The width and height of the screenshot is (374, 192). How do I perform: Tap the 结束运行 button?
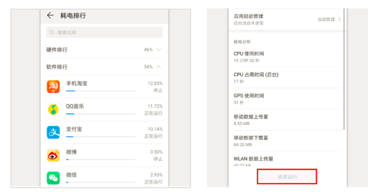[x=287, y=177]
